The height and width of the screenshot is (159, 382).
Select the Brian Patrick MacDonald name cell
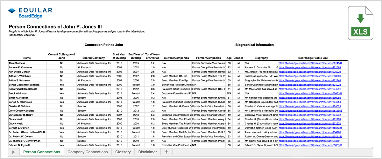pyautogui.click(x=27, y=89)
